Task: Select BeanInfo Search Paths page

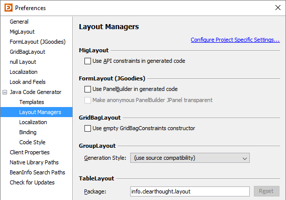Action: 37,172
